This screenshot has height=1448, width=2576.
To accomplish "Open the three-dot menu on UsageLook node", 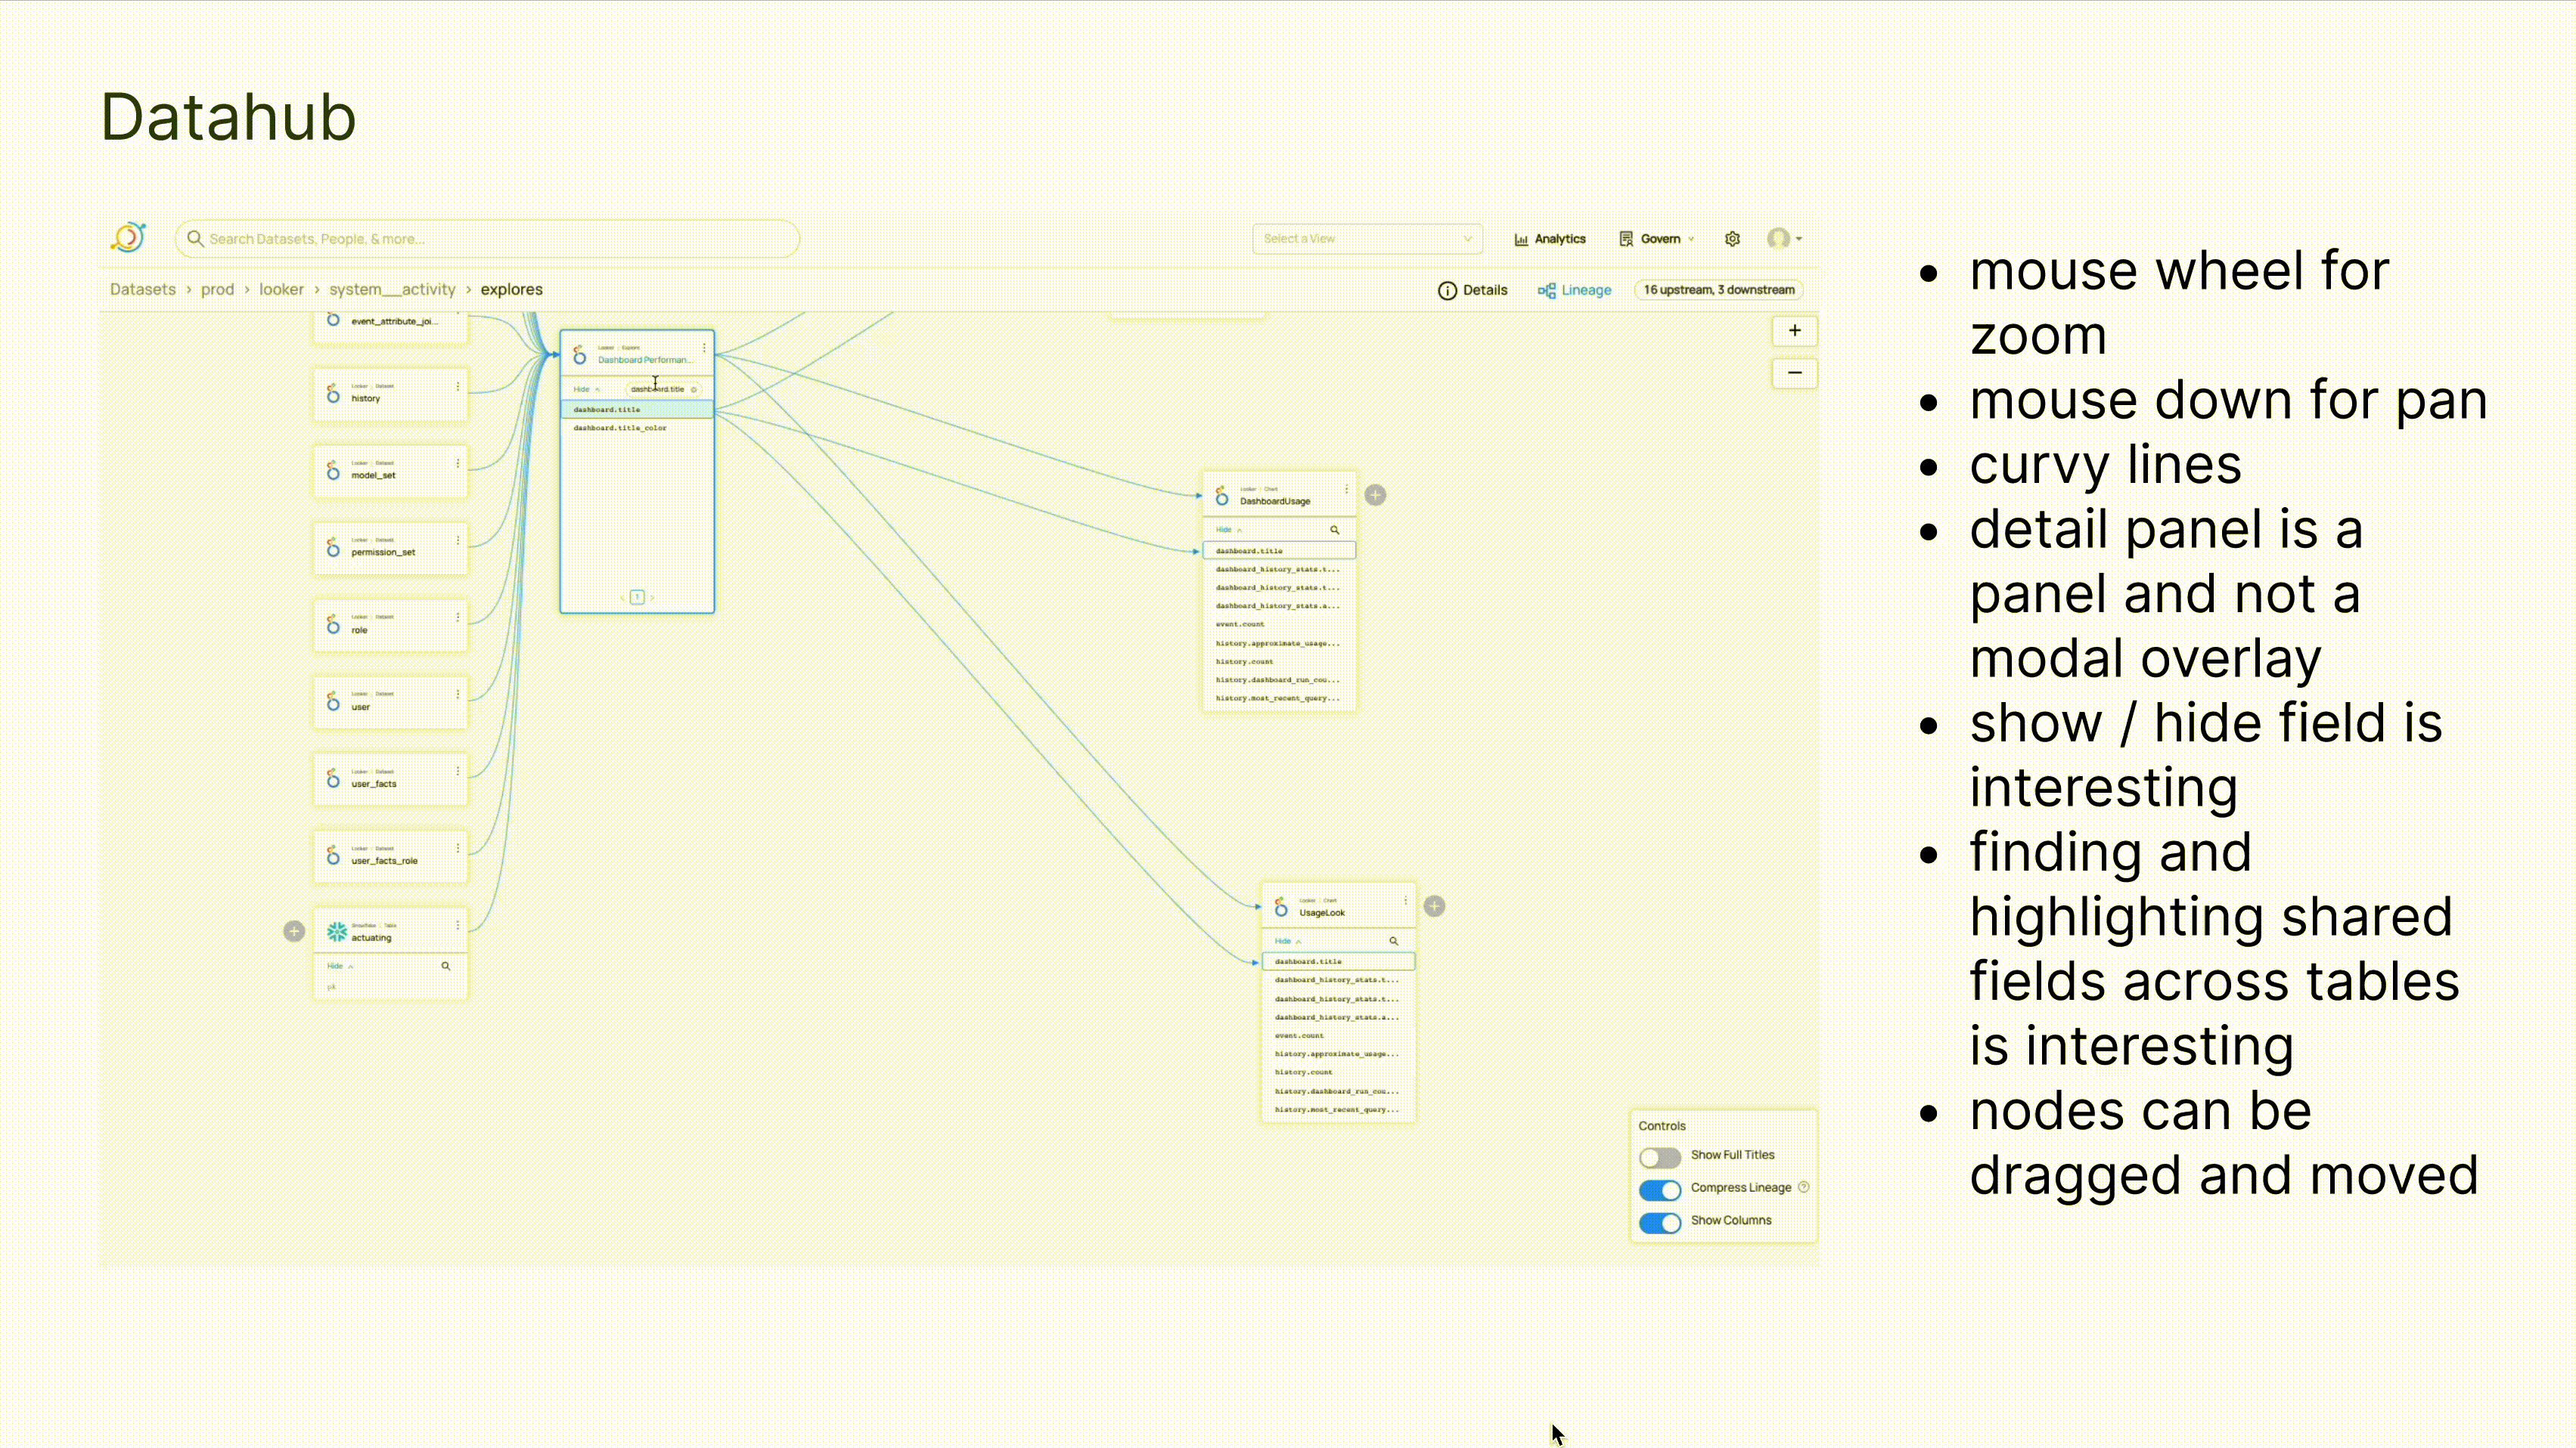I will (1406, 900).
